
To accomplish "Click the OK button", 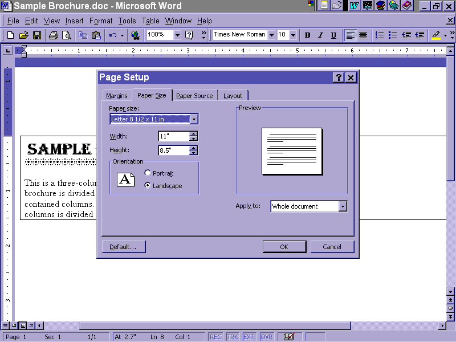I will click(284, 247).
